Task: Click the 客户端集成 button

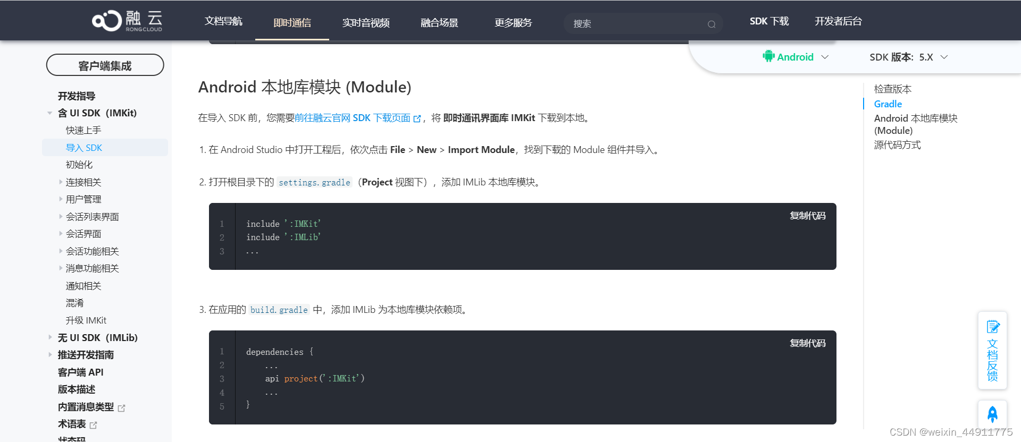Action: tap(105, 65)
